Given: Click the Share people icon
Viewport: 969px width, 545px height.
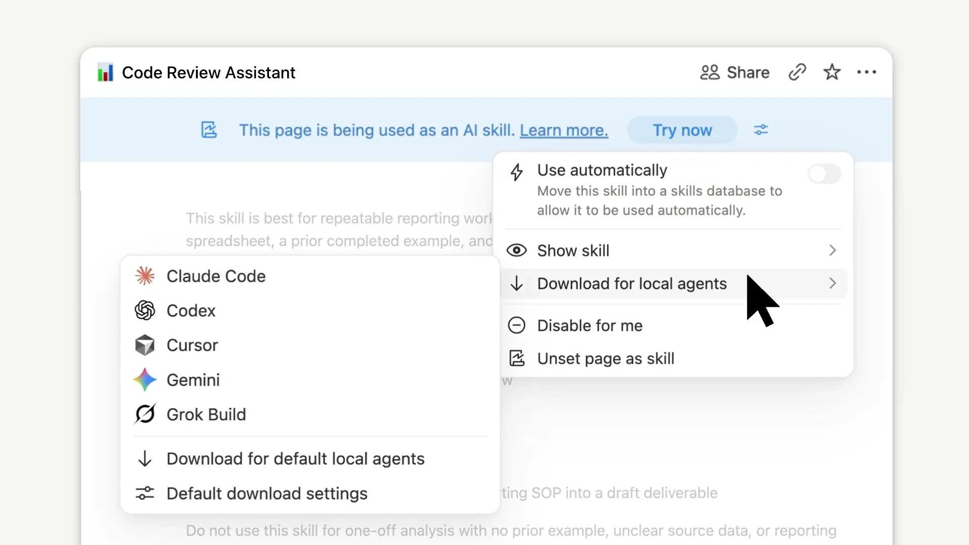Looking at the screenshot, I should [x=710, y=73].
